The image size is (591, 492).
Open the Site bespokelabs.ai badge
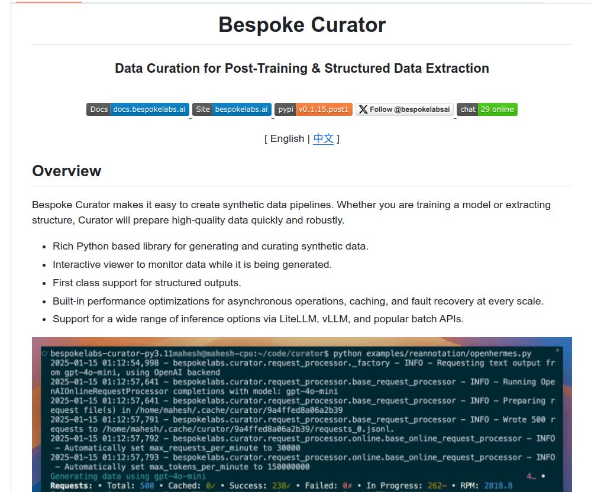click(232, 109)
